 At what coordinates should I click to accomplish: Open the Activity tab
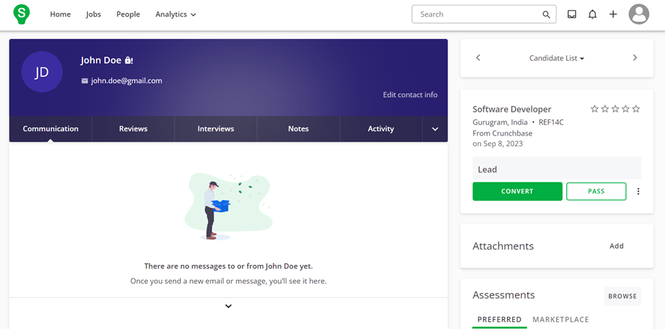point(381,129)
